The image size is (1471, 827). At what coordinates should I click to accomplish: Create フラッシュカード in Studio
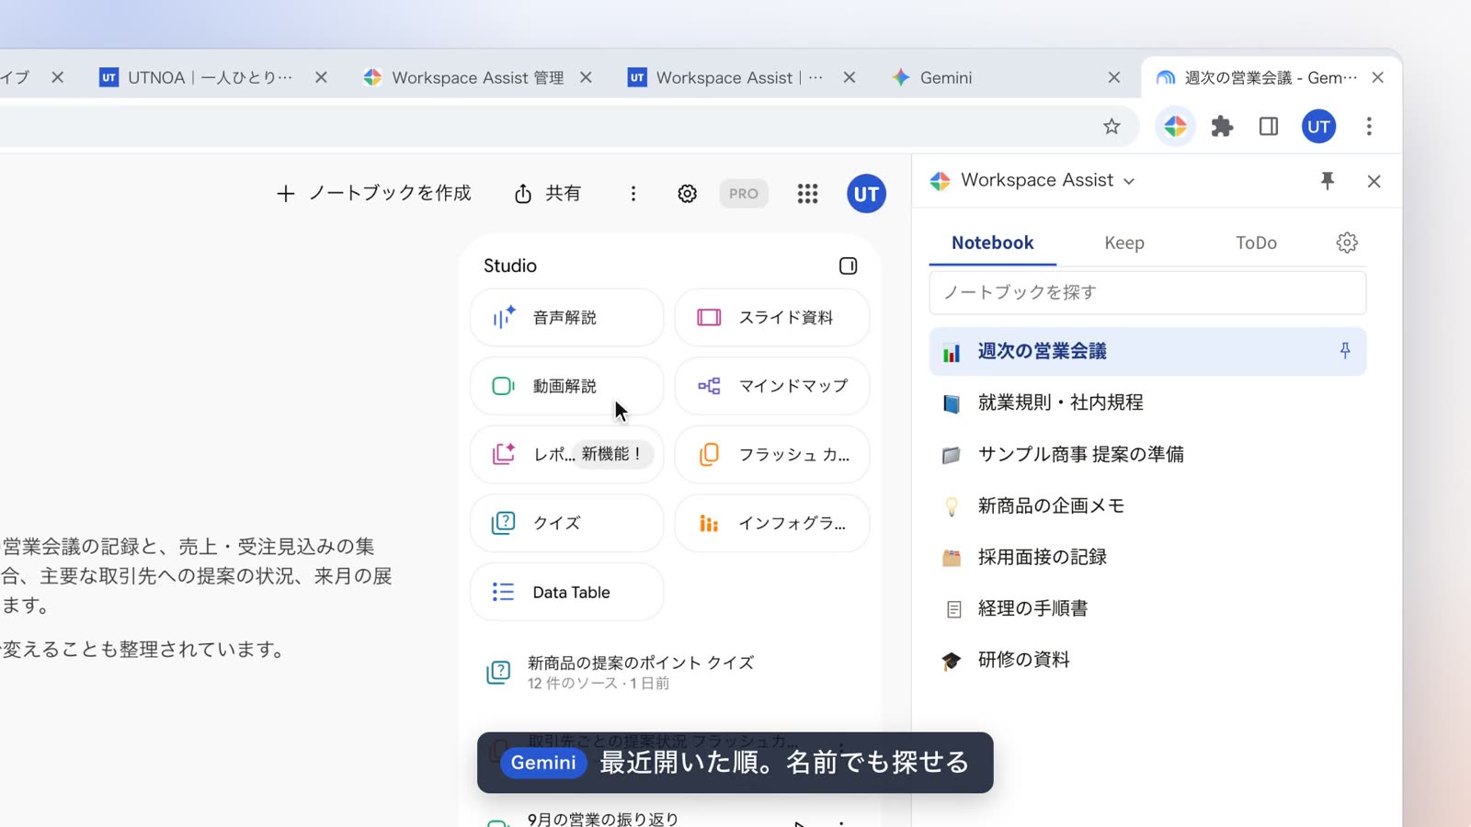[x=772, y=454]
